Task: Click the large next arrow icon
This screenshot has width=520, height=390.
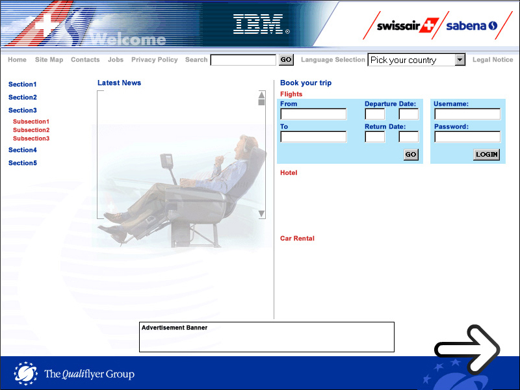Action: [x=468, y=350]
